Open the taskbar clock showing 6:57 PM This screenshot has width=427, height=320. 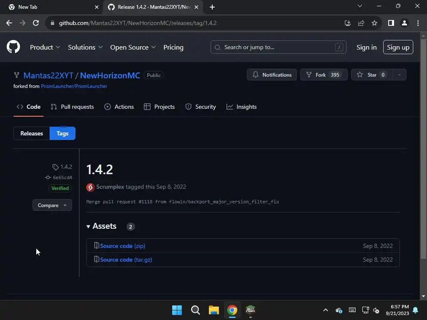click(x=397, y=310)
